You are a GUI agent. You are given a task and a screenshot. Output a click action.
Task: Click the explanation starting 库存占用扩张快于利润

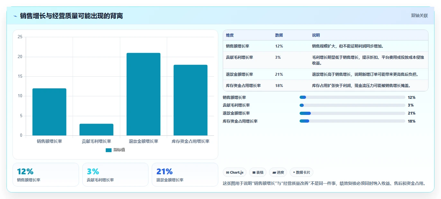(x=361, y=86)
